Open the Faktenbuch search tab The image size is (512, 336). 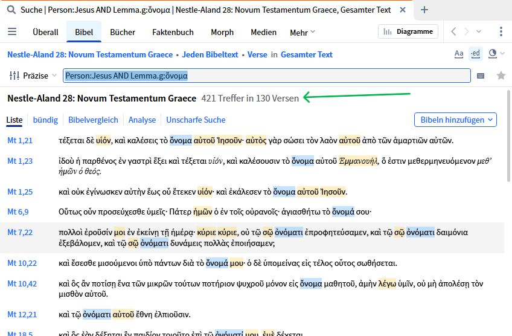click(173, 32)
